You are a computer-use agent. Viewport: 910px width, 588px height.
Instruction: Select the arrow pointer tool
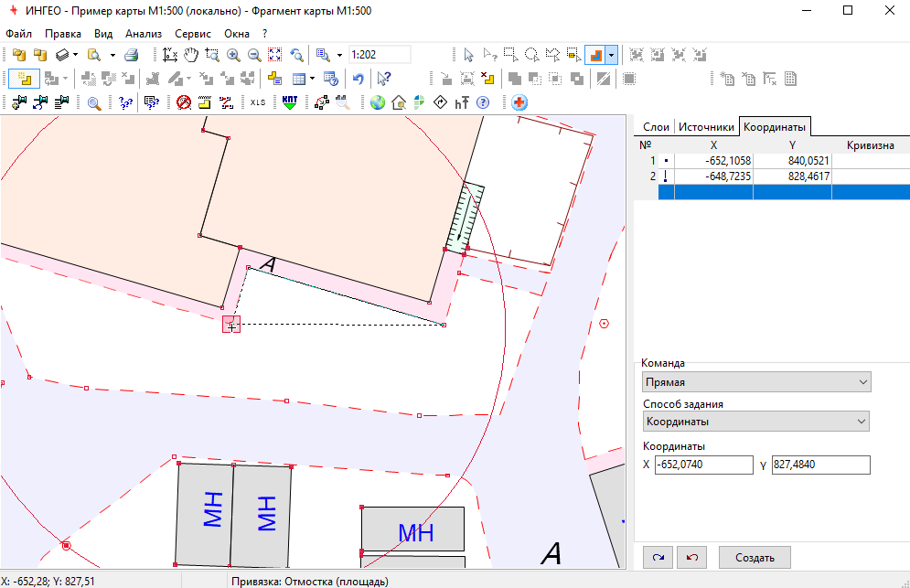[469, 55]
